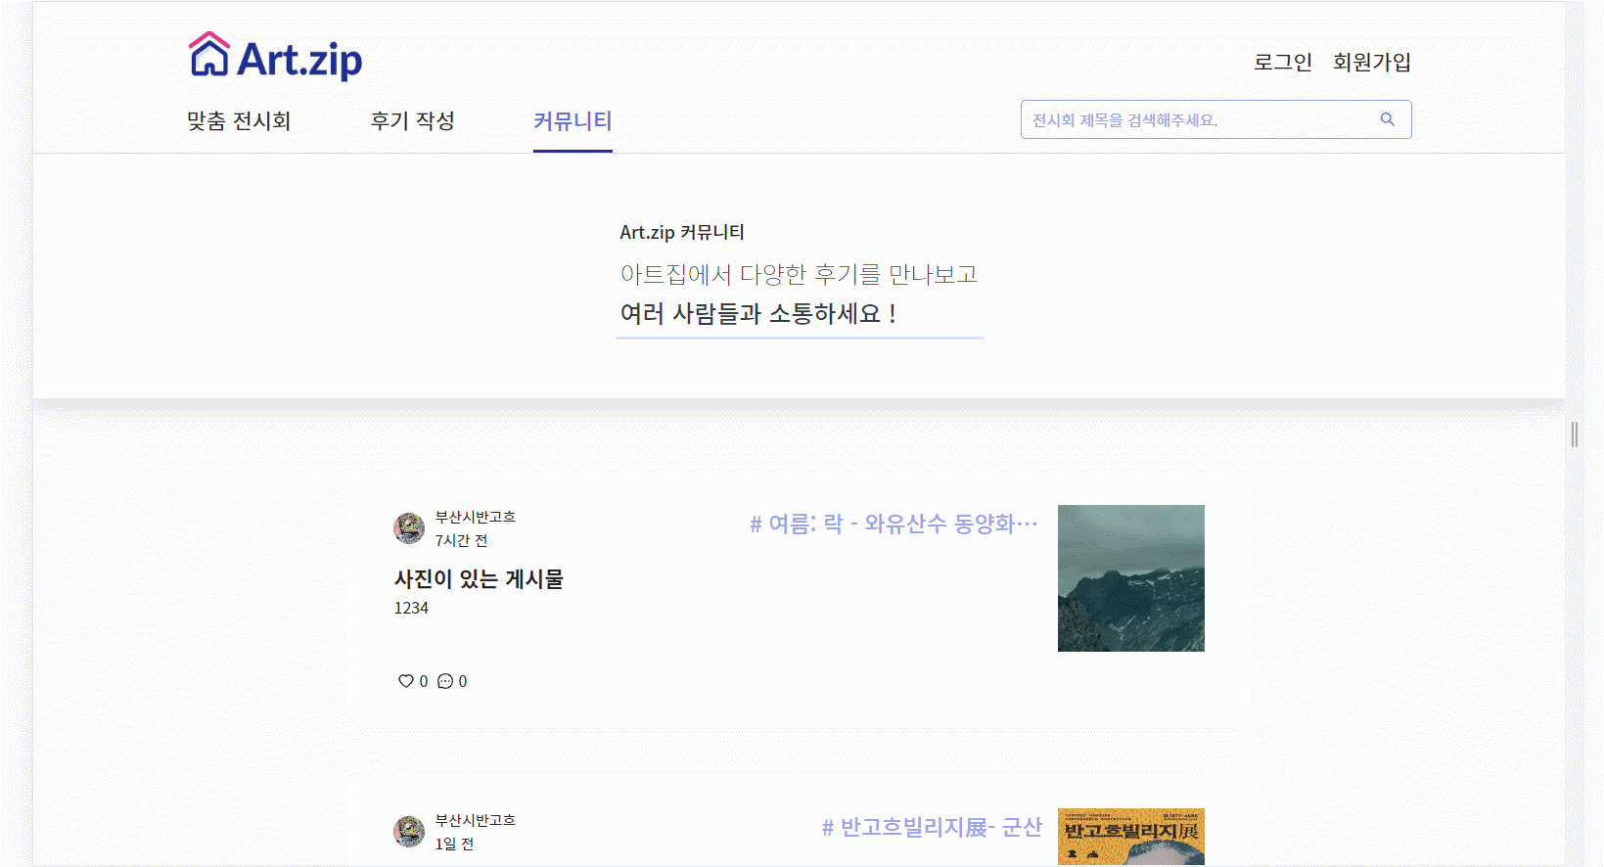Open hashtag 여름: 락 - 와유산수 동양화
Image resolution: width=1604 pixels, height=867 pixels.
(x=894, y=524)
